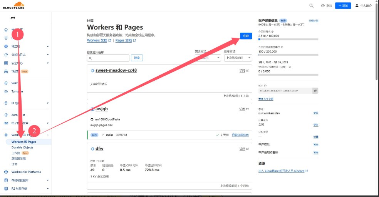
Task: Expand the 安全中心 section arrow
Action: coord(48,63)
